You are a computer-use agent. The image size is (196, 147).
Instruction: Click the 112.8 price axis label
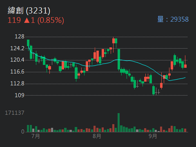point(17,83)
